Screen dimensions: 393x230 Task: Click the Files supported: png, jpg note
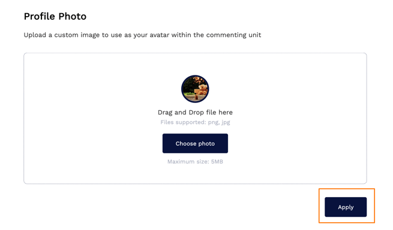(195, 122)
